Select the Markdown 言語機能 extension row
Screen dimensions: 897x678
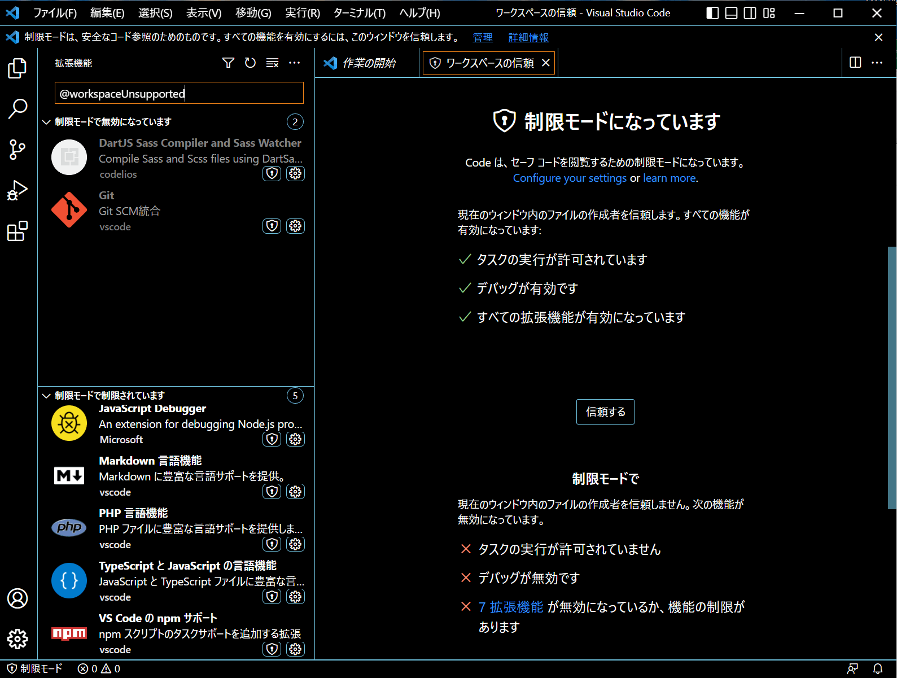[176, 476]
